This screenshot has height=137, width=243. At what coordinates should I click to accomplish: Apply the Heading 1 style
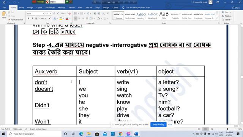[141, 16]
